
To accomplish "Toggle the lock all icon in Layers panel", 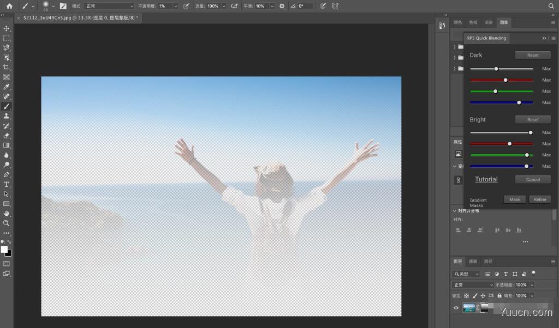I will point(499,295).
